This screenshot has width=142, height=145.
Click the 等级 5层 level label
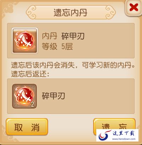click(x=57, y=47)
